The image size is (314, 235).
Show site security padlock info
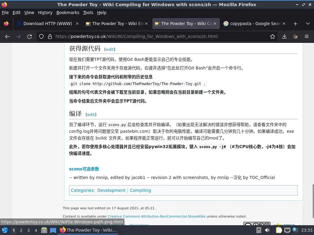click(x=50, y=37)
